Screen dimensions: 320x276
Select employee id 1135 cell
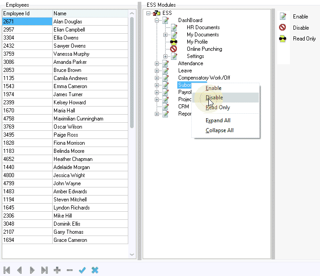(27, 78)
